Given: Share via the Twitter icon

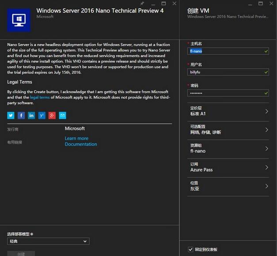Looking at the screenshot, I should [11, 115].
